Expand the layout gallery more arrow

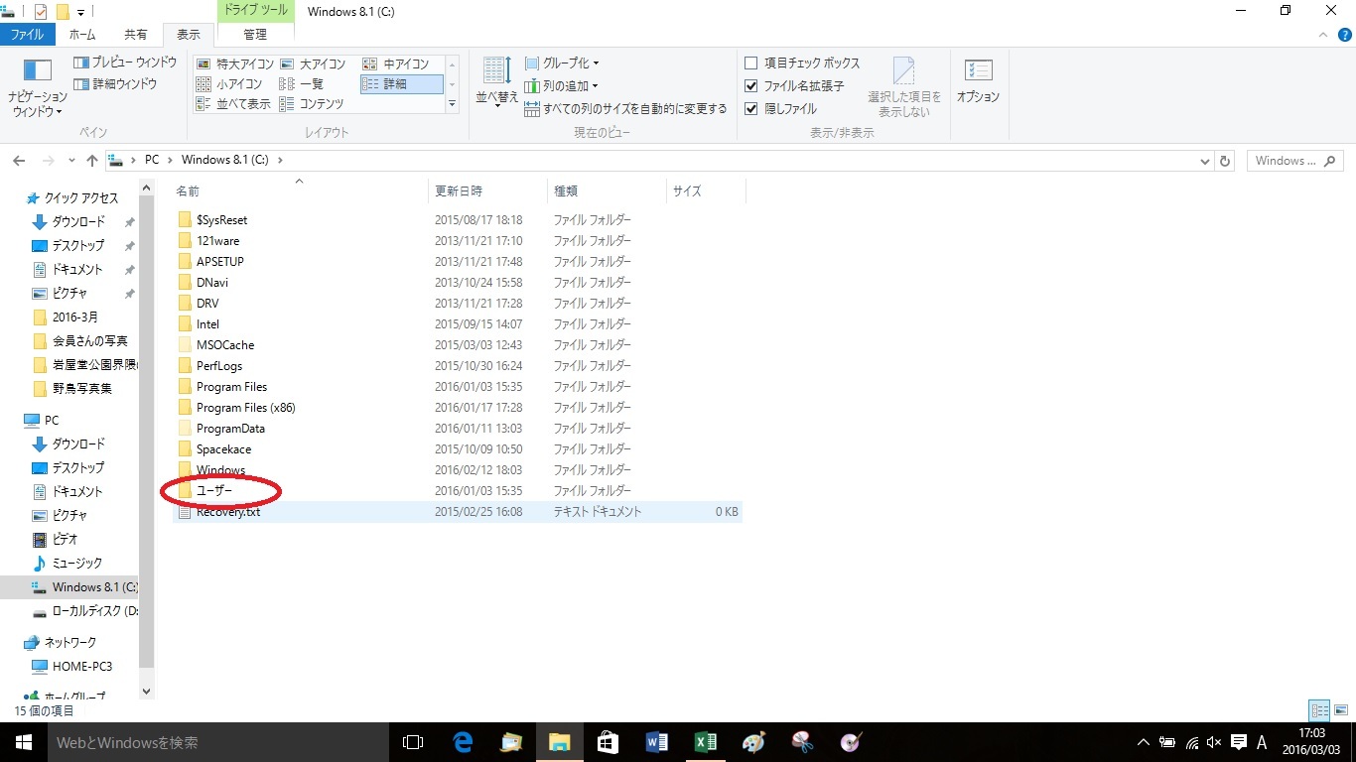[x=453, y=103]
